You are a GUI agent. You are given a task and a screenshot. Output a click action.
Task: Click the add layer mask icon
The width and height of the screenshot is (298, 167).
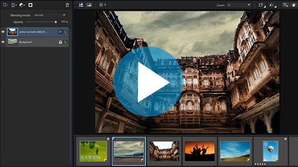[30, 5]
